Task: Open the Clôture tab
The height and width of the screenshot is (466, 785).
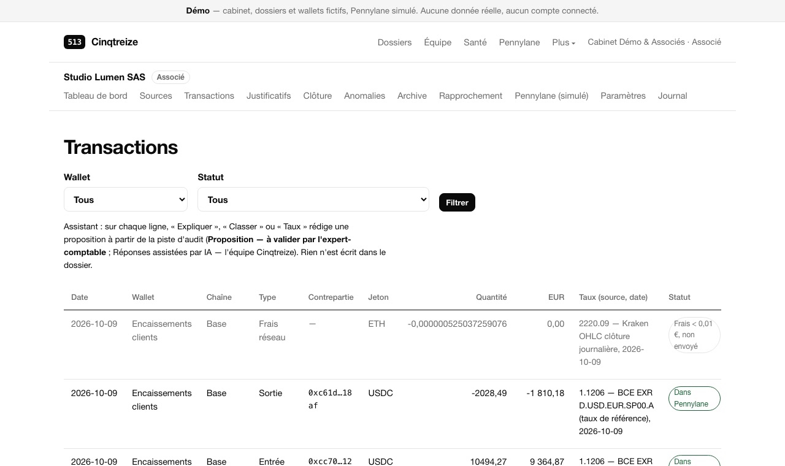Action: coord(318,96)
